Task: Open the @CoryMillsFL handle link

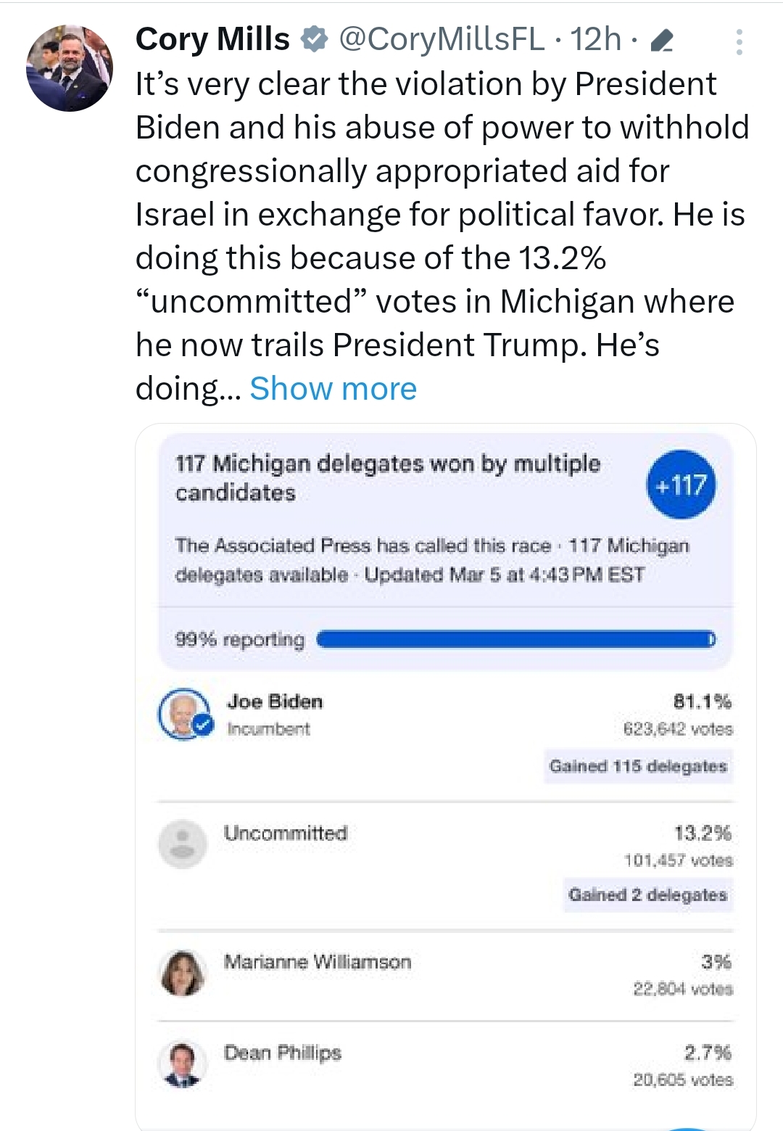Action: tap(442, 39)
